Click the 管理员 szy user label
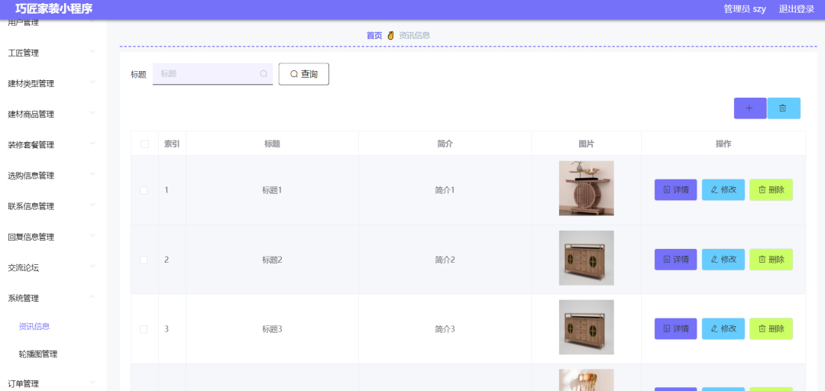The height and width of the screenshot is (391, 825). pyautogui.click(x=745, y=9)
